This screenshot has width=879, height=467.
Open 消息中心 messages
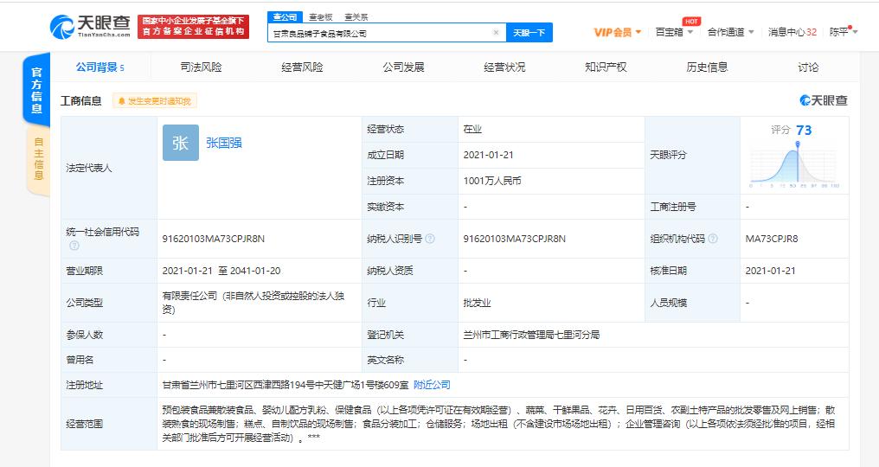point(792,32)
